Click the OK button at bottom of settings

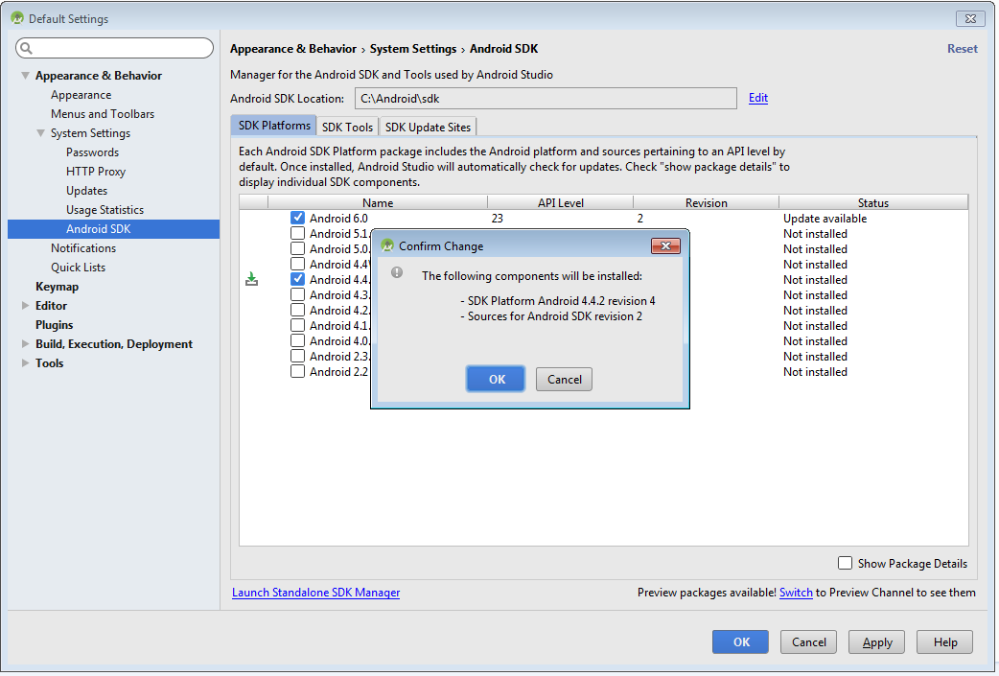coord(740,642)
